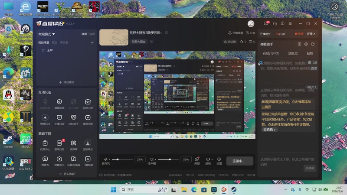Expand 常规模式 mode dropdown
The height and width of the screenshot is (195, 347).
pos(47,34)
